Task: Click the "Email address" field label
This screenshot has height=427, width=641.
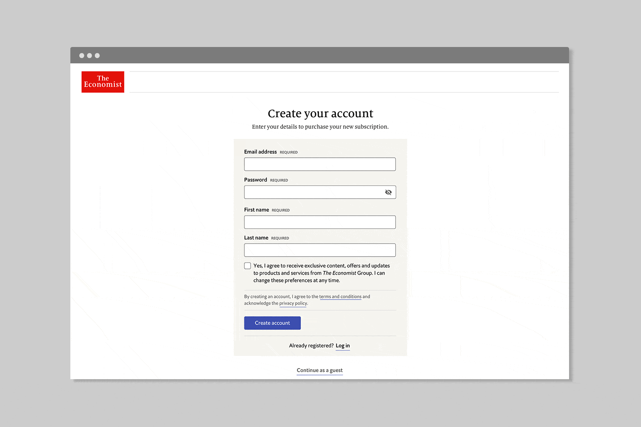Action: [260, 152]
